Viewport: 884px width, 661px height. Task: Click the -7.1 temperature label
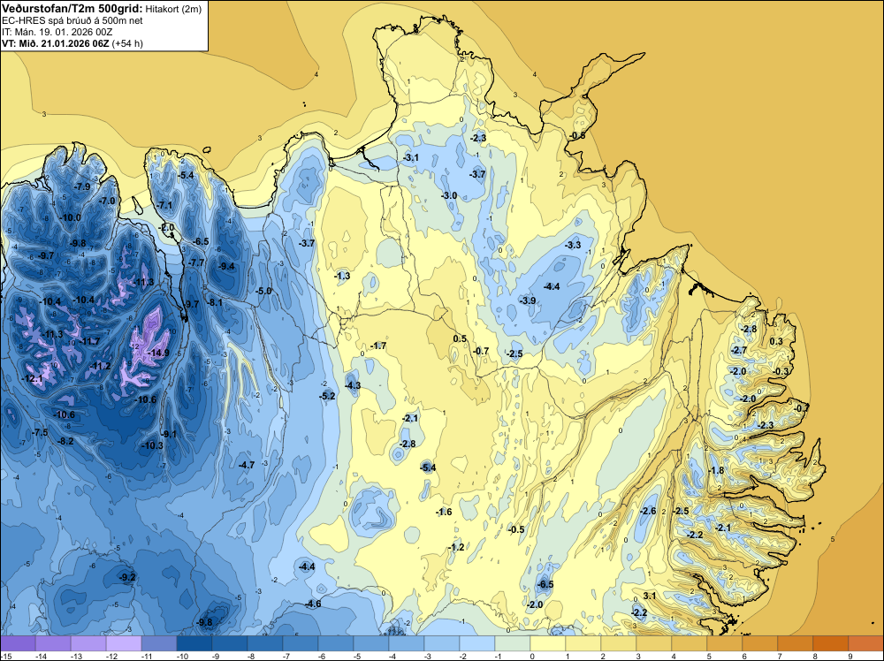pos(164,205)
